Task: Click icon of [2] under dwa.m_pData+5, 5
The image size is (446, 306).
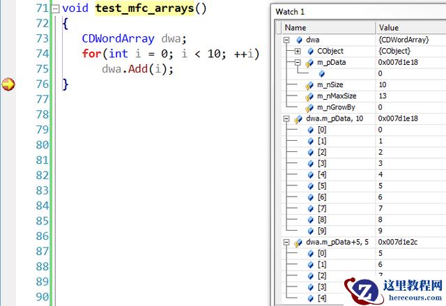Action: (311, 276)
